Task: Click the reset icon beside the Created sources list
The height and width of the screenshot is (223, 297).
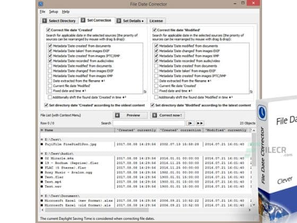Action: pos(145,92)
